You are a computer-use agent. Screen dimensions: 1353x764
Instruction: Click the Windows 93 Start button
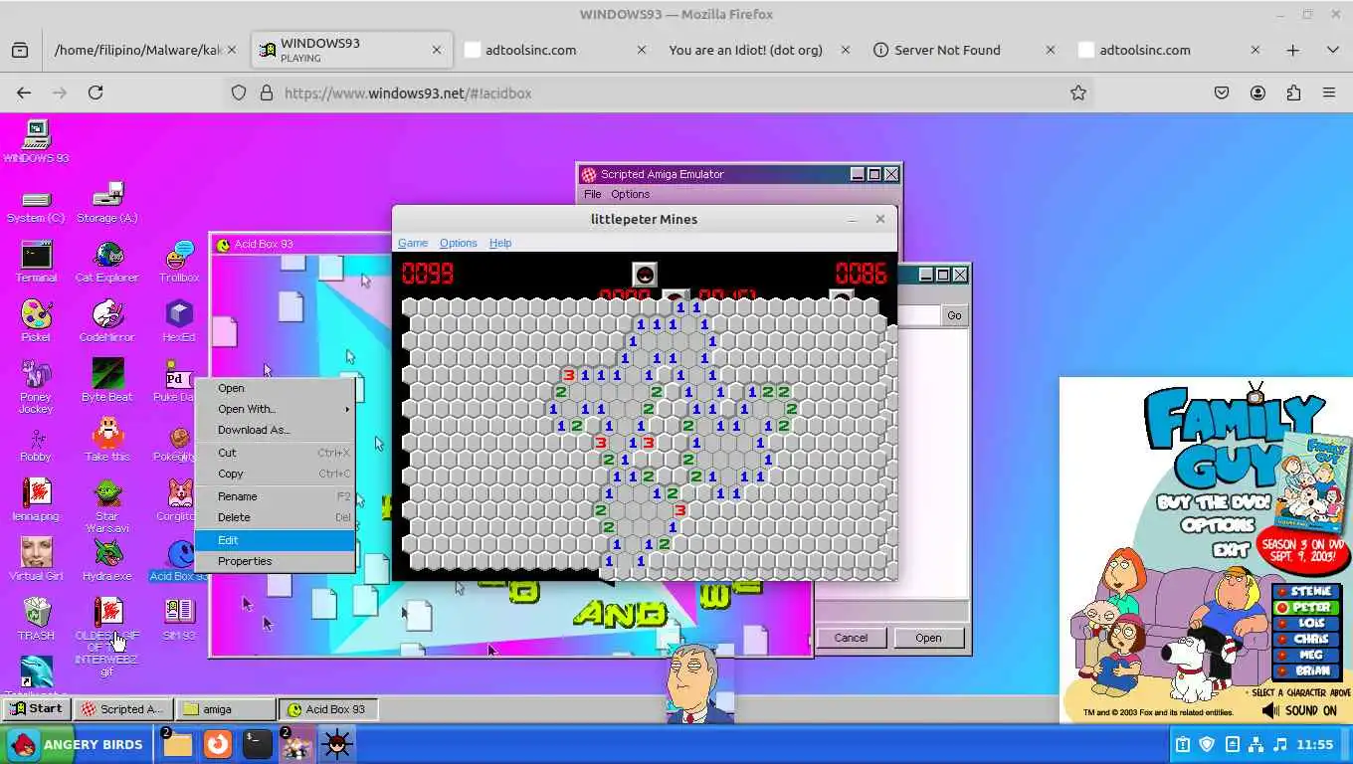coord(36,709)
